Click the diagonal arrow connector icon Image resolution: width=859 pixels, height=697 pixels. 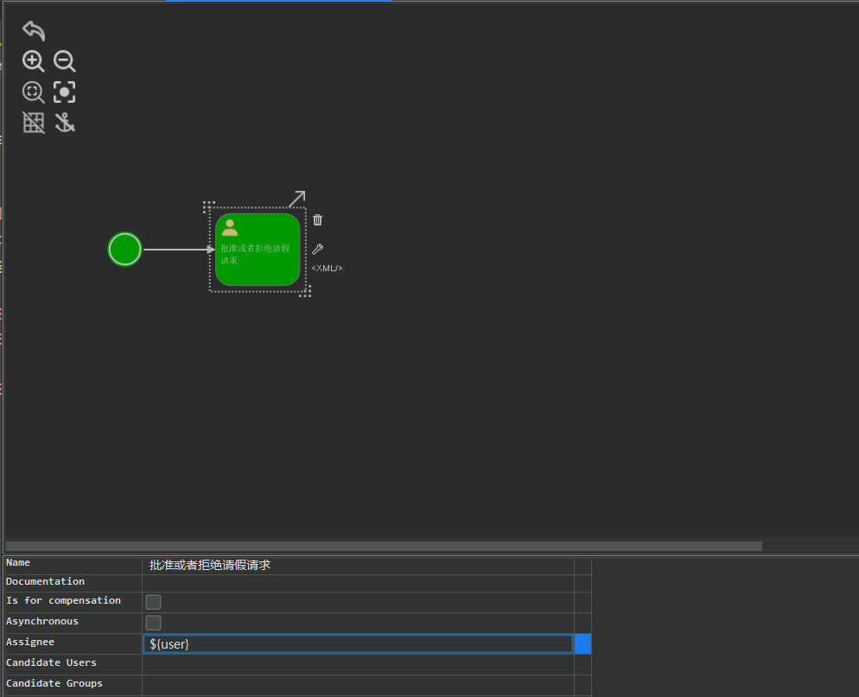297,199
